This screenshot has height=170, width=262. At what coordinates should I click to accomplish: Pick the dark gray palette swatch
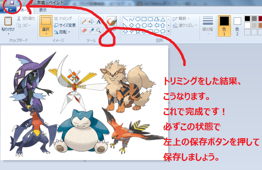pyautogui.click(x=254, y=19)
